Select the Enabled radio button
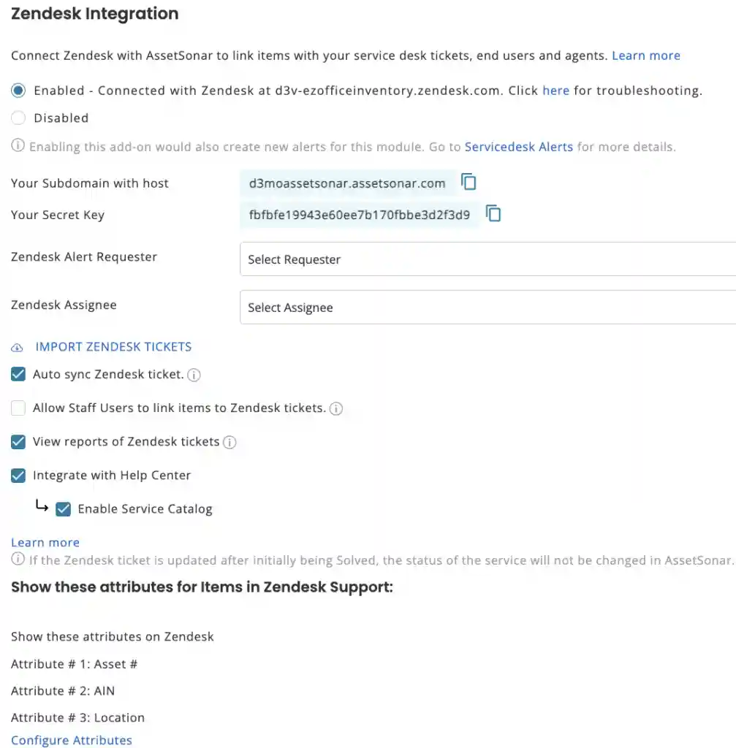Screen dimensions: 736x748 (18, 91)
